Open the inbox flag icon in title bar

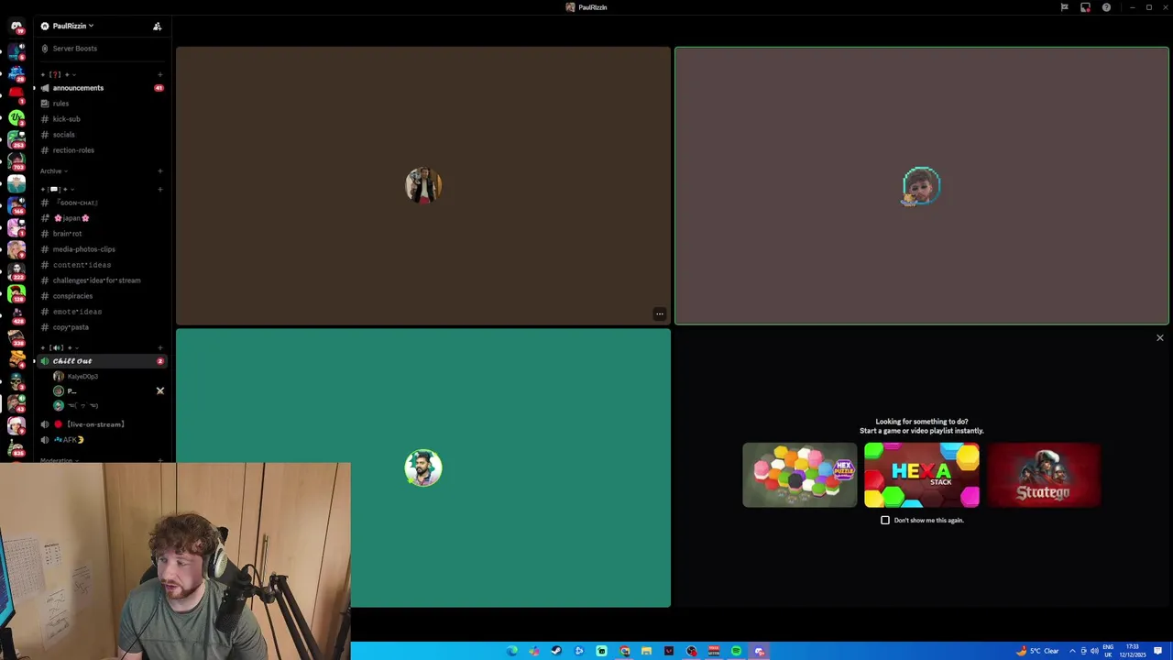coord(1064,7)
